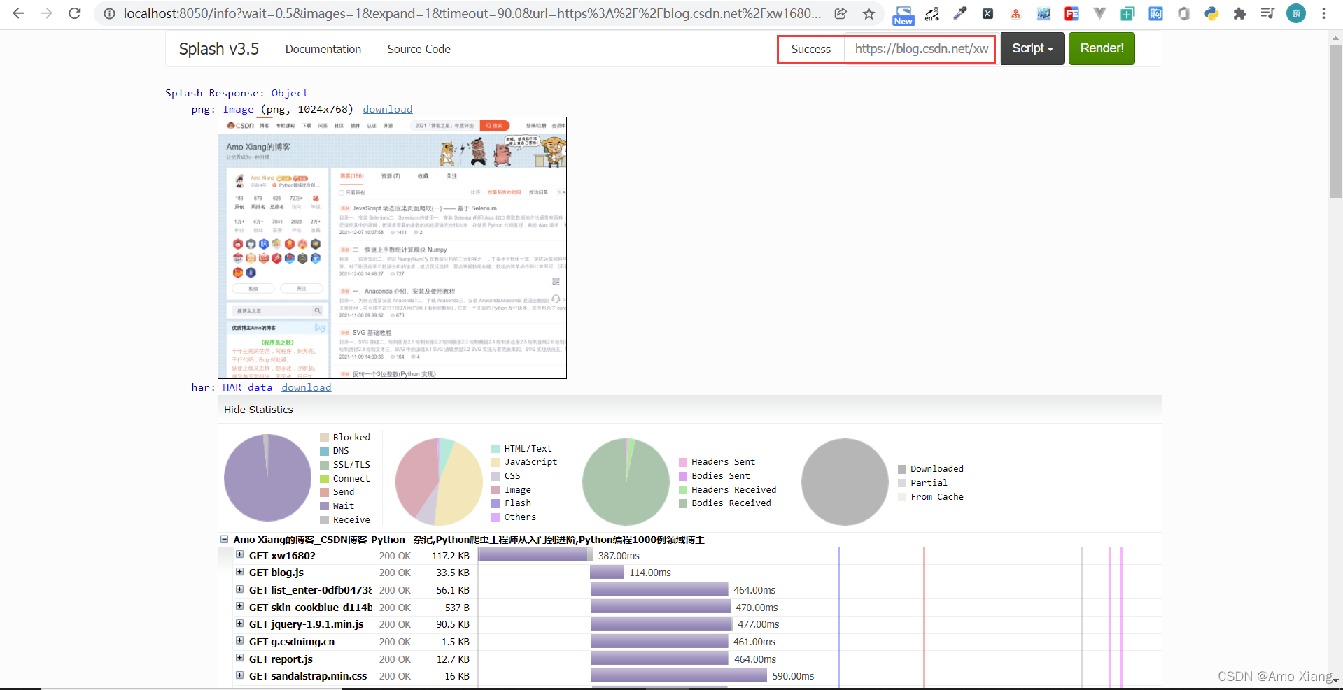Expand the GET skin-cookblue-d114b request

click(239, 606)
